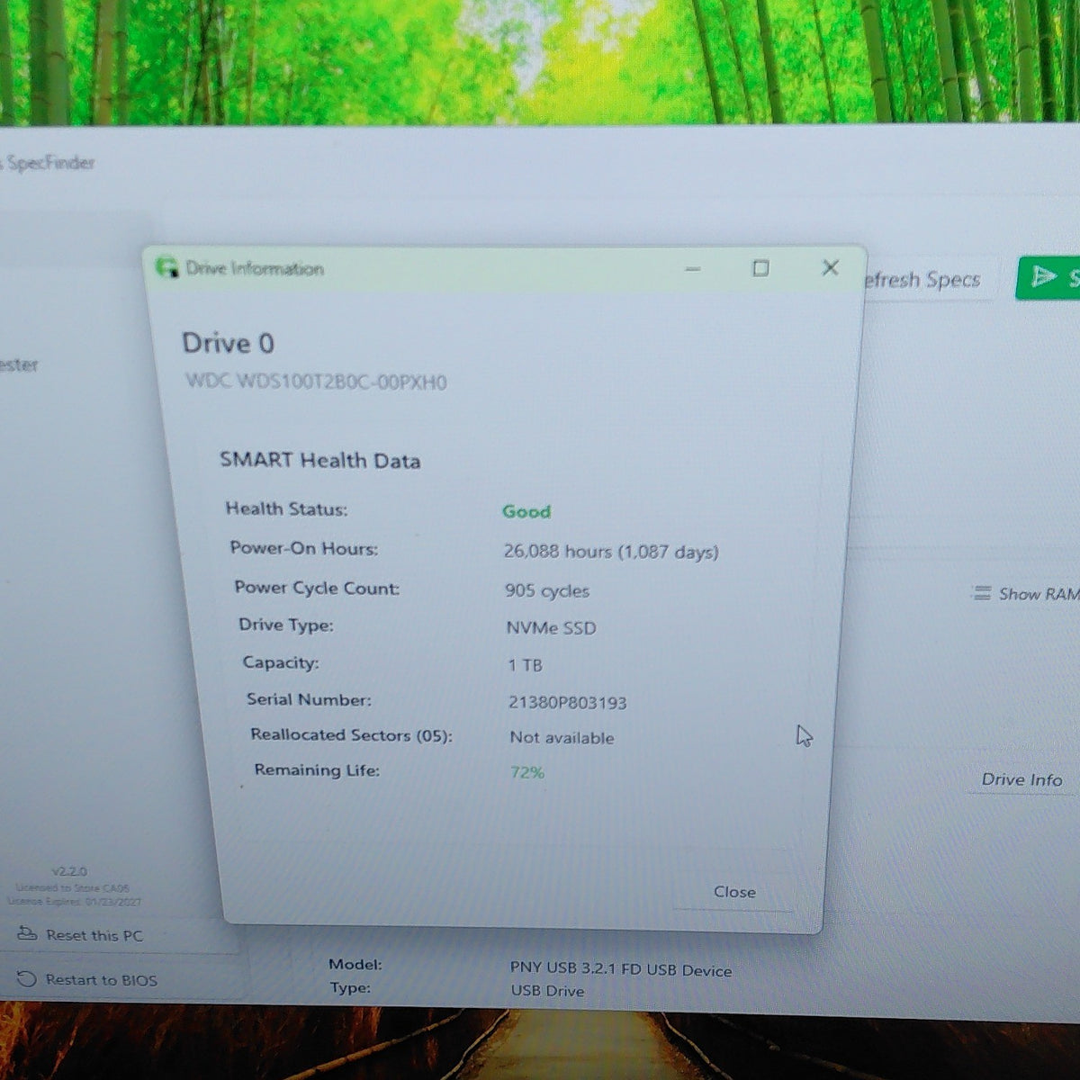The height and width of the screenshot is (1080, 1080).
Task: Click the green send arrow button
Action: point(1048,277)
